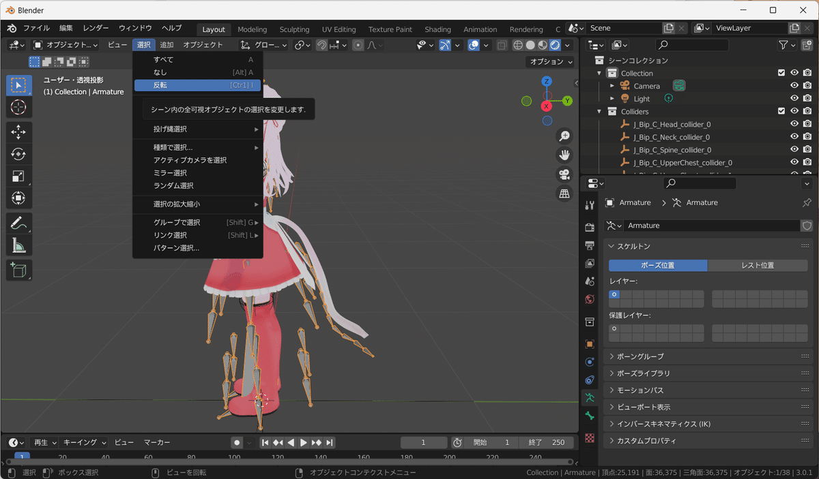Uncheck the Colliders collection checkbox
The height and width of the screenshot is (479, 819).
tap(781, 111)
